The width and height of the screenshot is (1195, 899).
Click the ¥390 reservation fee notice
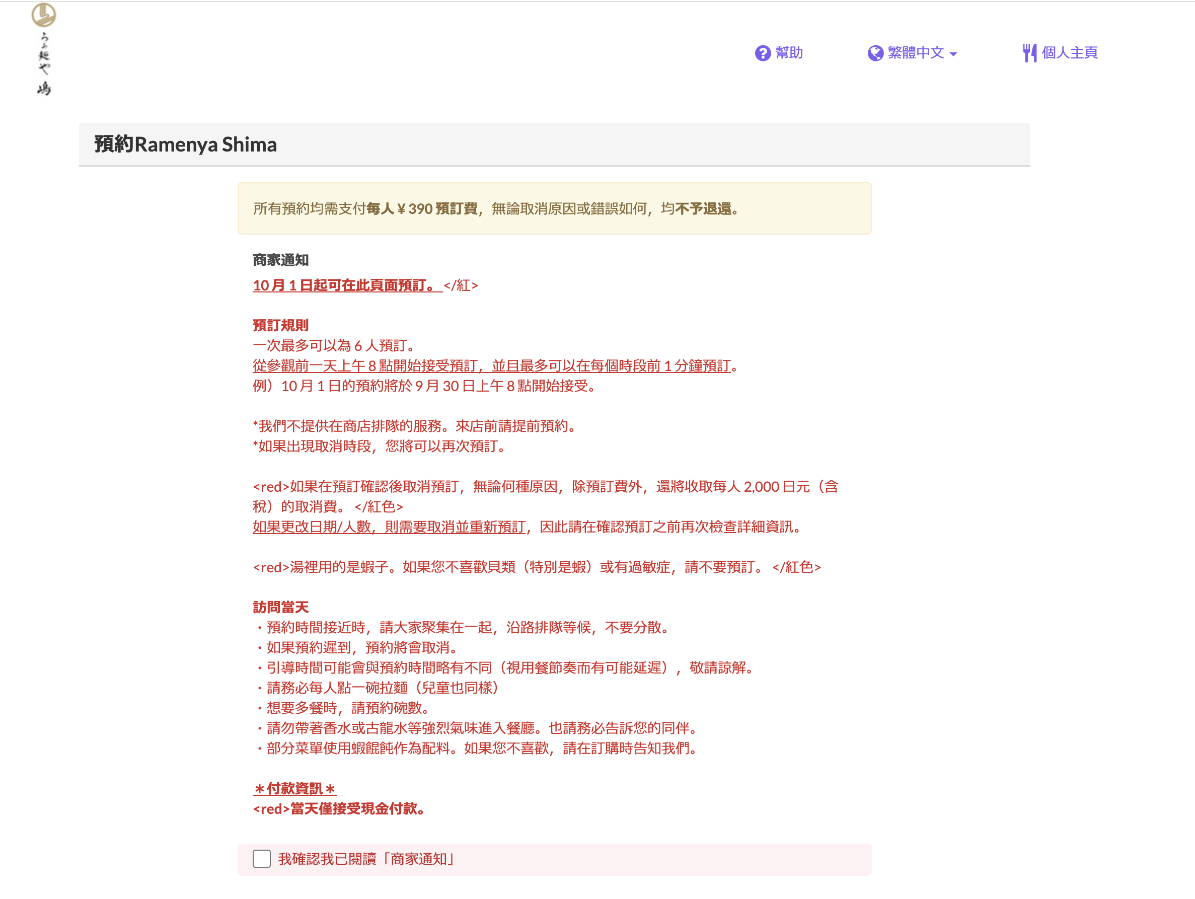coord(554,208)
